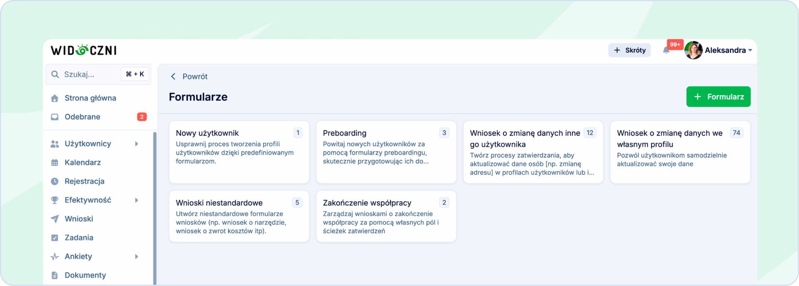Open the Nowy użytkownik form card
Screen dimensions: 799x286
(x=239, y=152)
